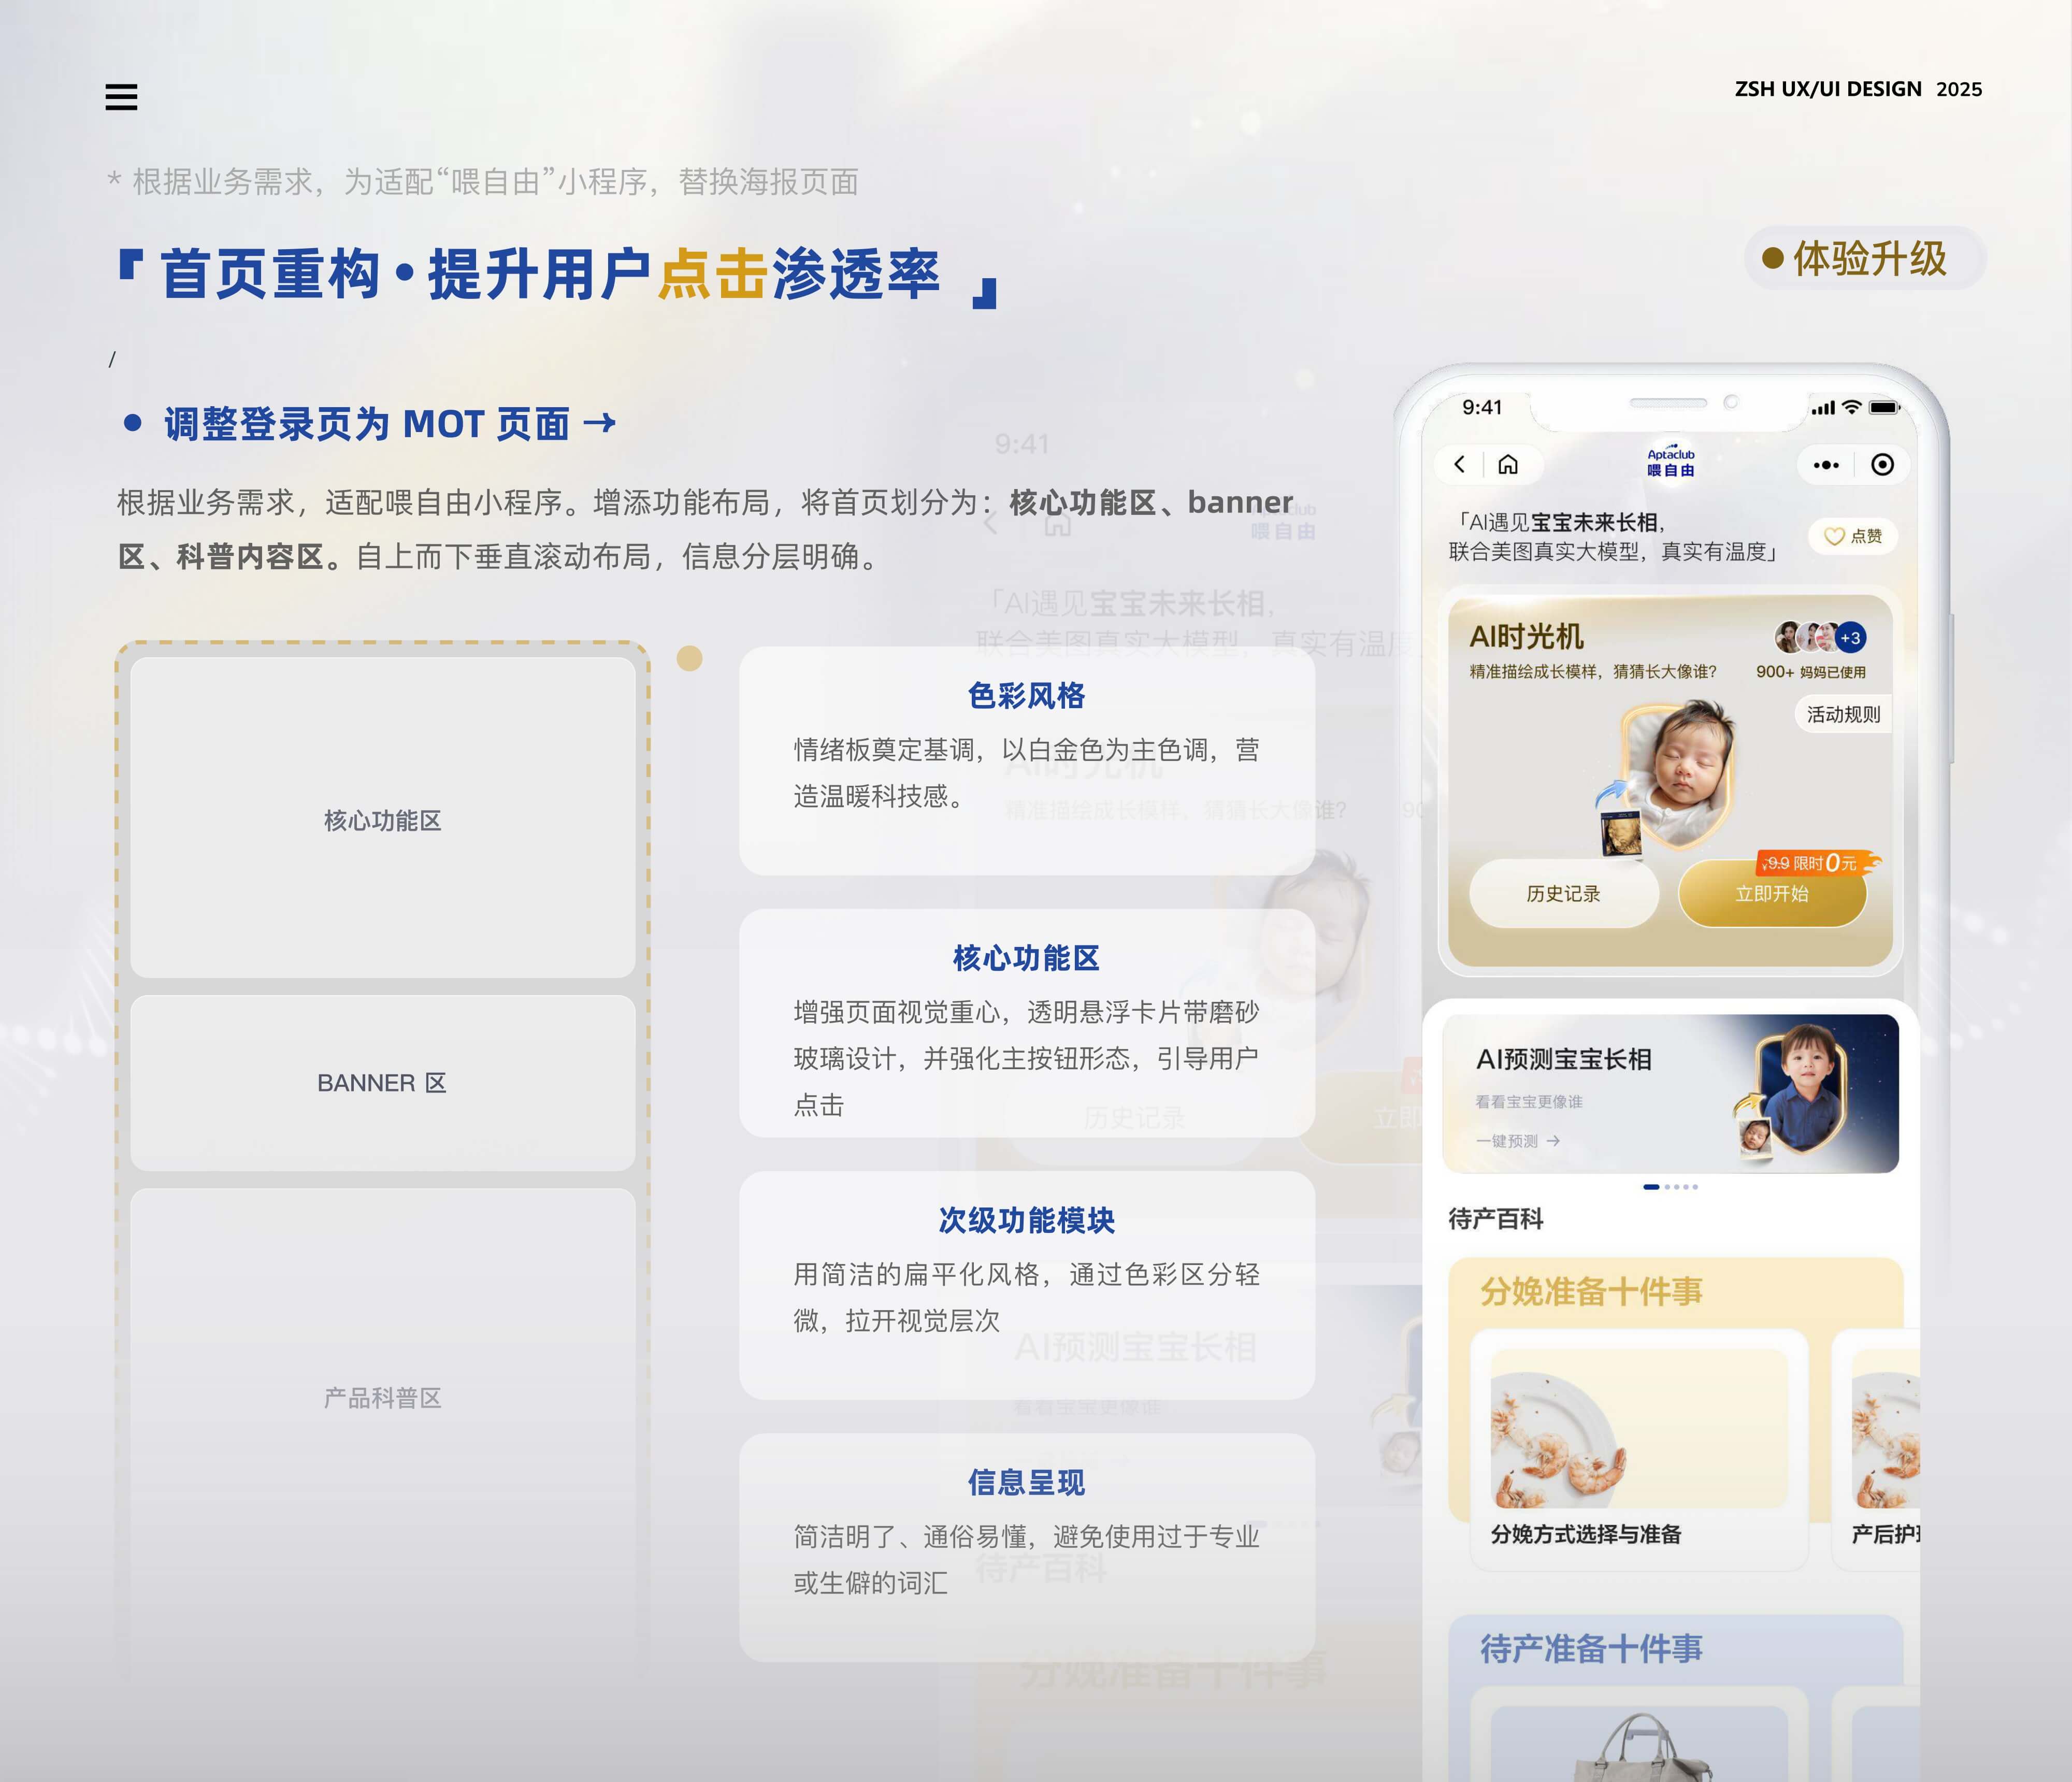Open the hamburger menu icon
Viewport: 2072px width, 1782px height.
point(121,97)
